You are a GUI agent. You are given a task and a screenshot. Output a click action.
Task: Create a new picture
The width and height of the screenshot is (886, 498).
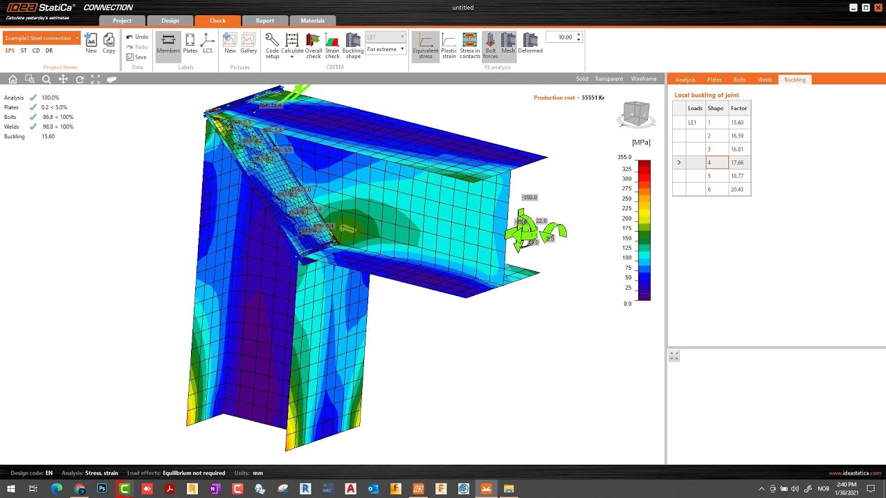click(230, 43)
